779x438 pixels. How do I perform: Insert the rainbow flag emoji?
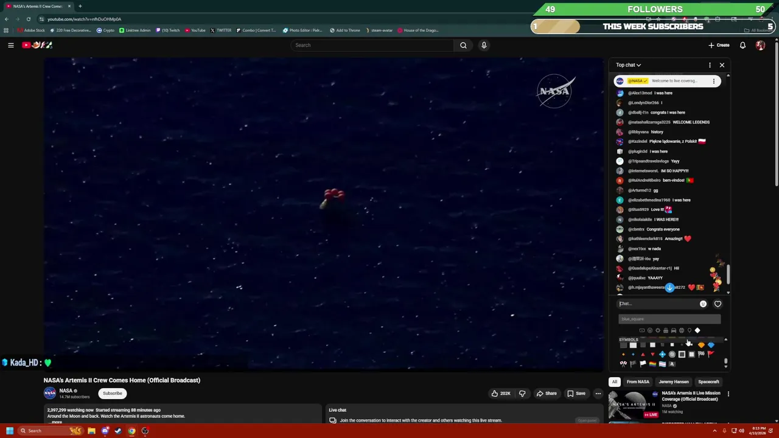[652, 364]
